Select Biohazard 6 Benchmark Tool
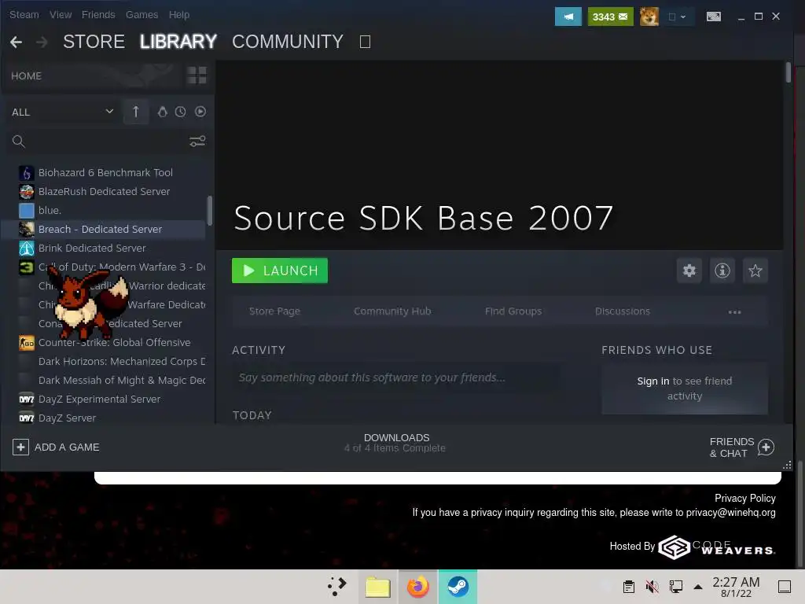The height and width of the screenshot is (604, 805). tap(106, 172)
